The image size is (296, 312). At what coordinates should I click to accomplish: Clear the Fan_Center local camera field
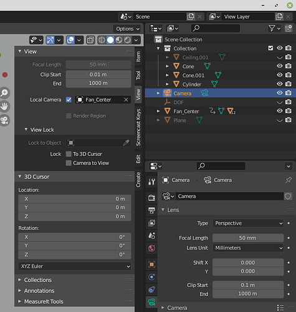coord(126,100)
